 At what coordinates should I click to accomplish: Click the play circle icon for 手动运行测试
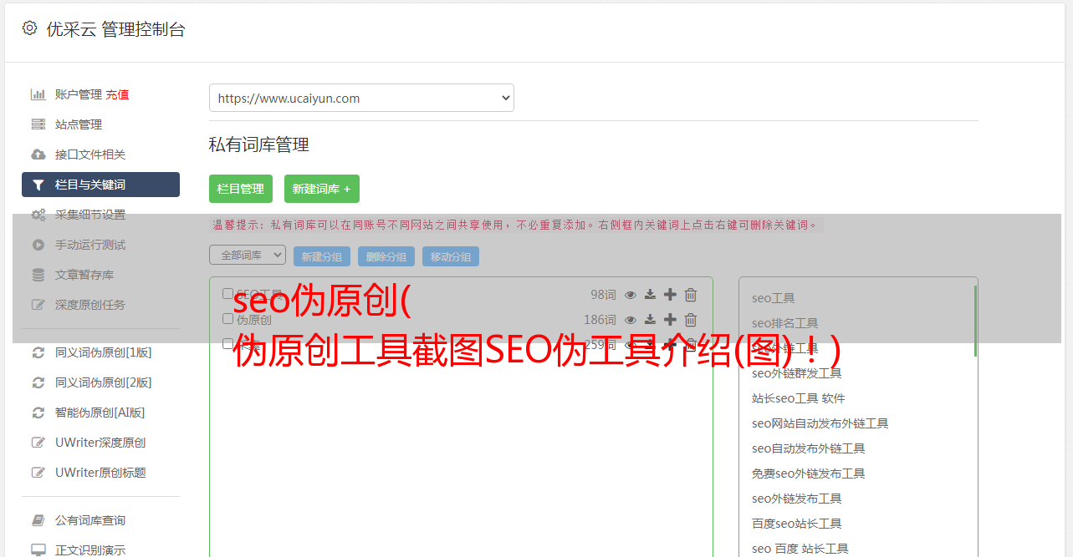[x=38, y=245]
